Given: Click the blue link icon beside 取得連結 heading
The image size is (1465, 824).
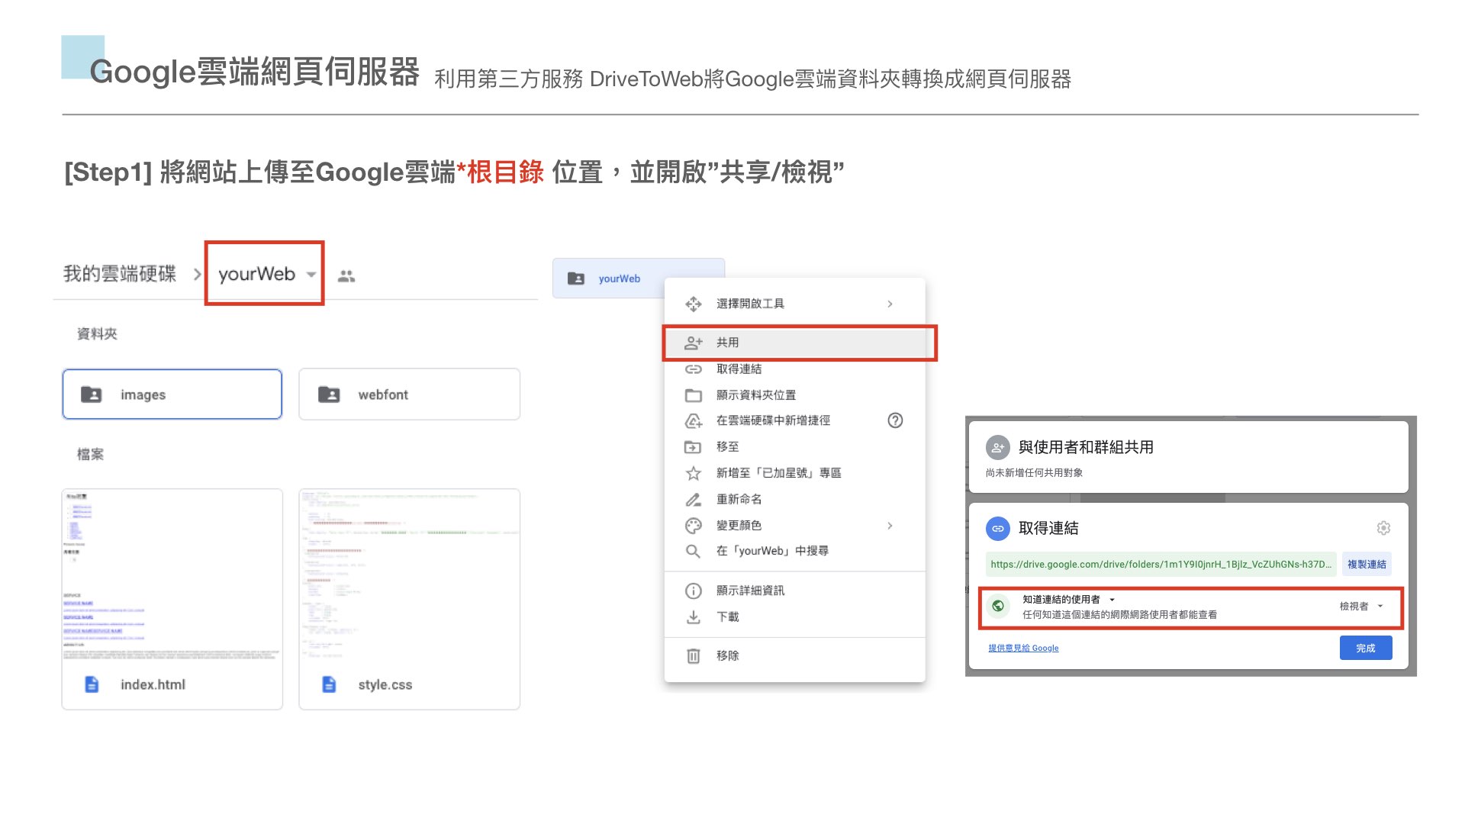Looking at the screenshot, I should click(x=997, y=528).
